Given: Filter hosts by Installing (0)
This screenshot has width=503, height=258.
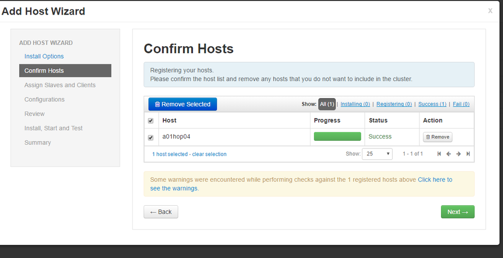Looking at the screenshot, I should pos(355,104).
